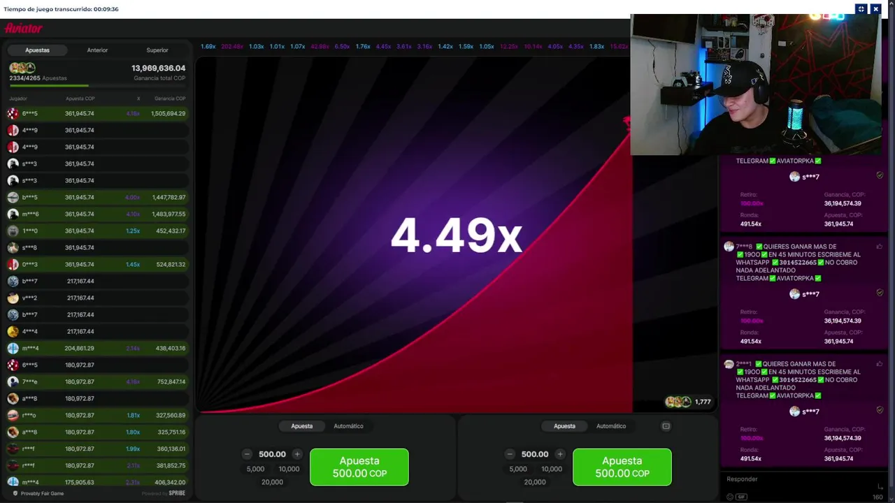Click the Aviator logo
895x503 pixels.
(24, 28)
